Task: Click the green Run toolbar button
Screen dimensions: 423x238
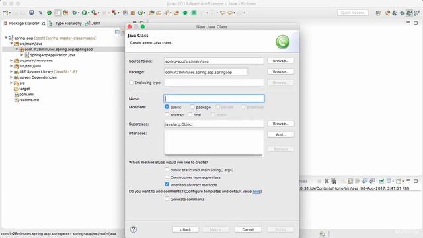Action: (x=84, y=13)
